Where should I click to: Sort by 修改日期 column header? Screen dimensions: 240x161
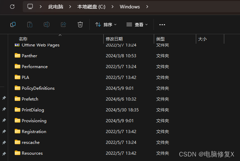[x=114, y=39]
